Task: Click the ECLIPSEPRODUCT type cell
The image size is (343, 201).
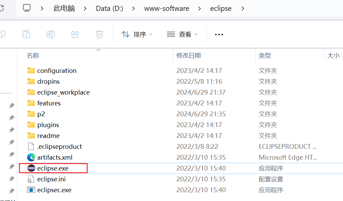Action: coord(288,146)
